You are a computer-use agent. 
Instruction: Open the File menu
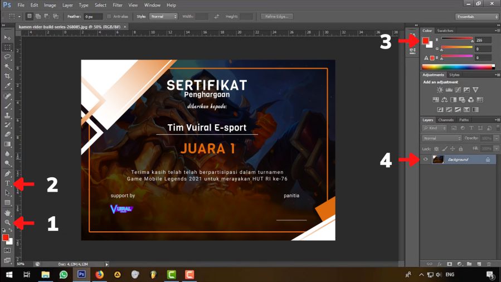pyautogui.click(x=21, y=5)
